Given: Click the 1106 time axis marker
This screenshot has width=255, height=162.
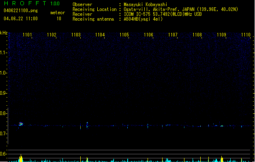Looking at the screenshot, I should [149, 35].
